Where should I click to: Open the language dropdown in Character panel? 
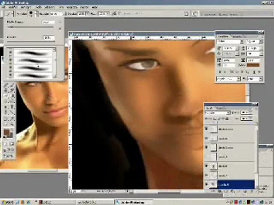click(x=239, y=79)
